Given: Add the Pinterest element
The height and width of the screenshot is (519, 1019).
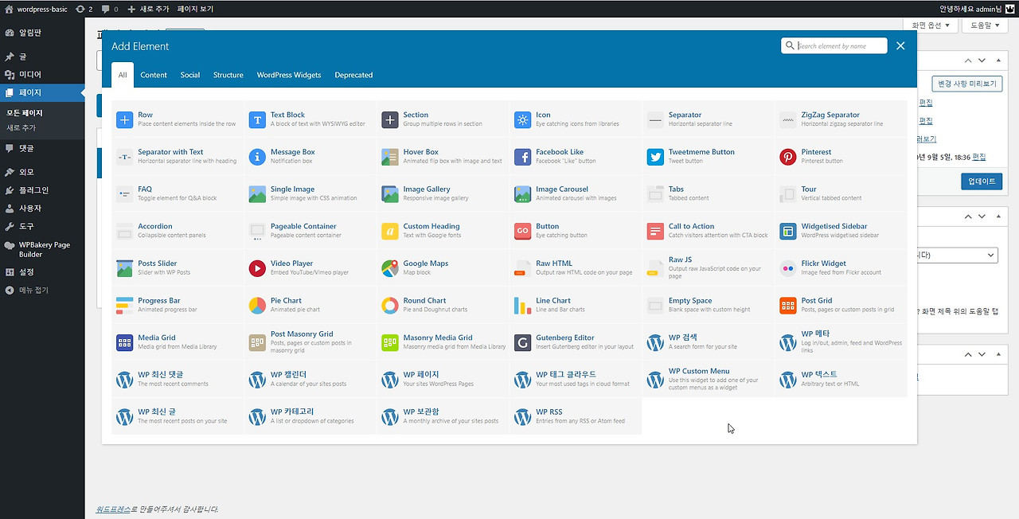Looking at the screenshot, I should tap(841, 157).
